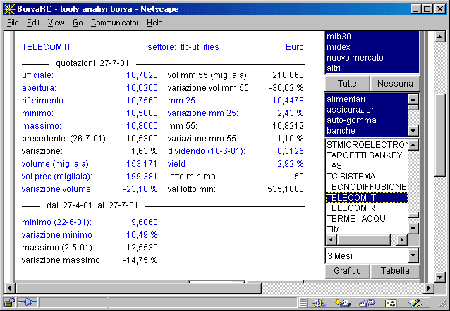The image size is (450, 311).
Task: Click stock list scroll up arrow
Action: coord(413,145)
